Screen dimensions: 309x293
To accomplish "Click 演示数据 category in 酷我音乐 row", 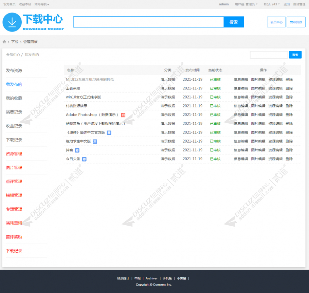I will 168,124.
